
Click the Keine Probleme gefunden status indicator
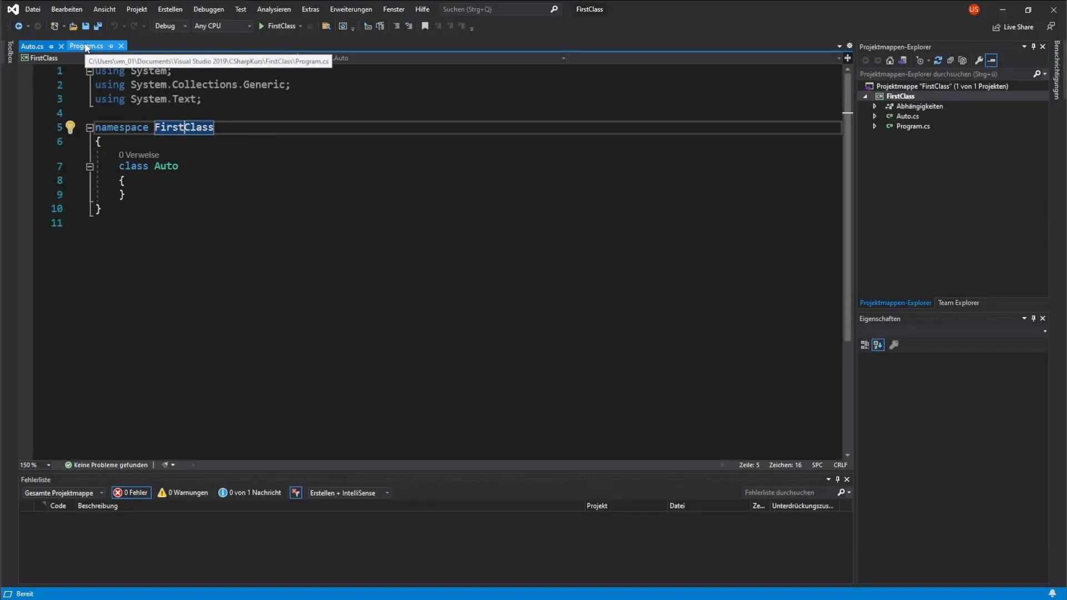[x=106, y=465]
